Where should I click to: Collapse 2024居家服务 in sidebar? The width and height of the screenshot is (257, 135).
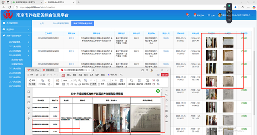click(19, 55)
